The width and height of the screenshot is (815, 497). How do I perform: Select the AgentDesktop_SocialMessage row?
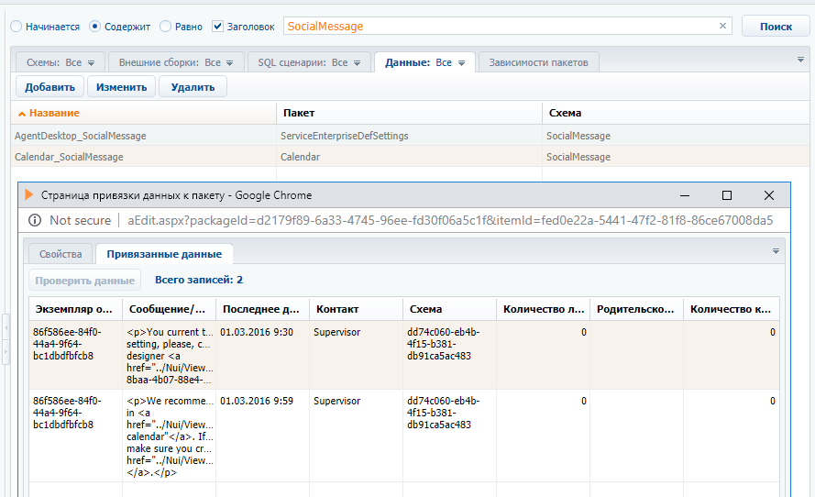[81, 136]
